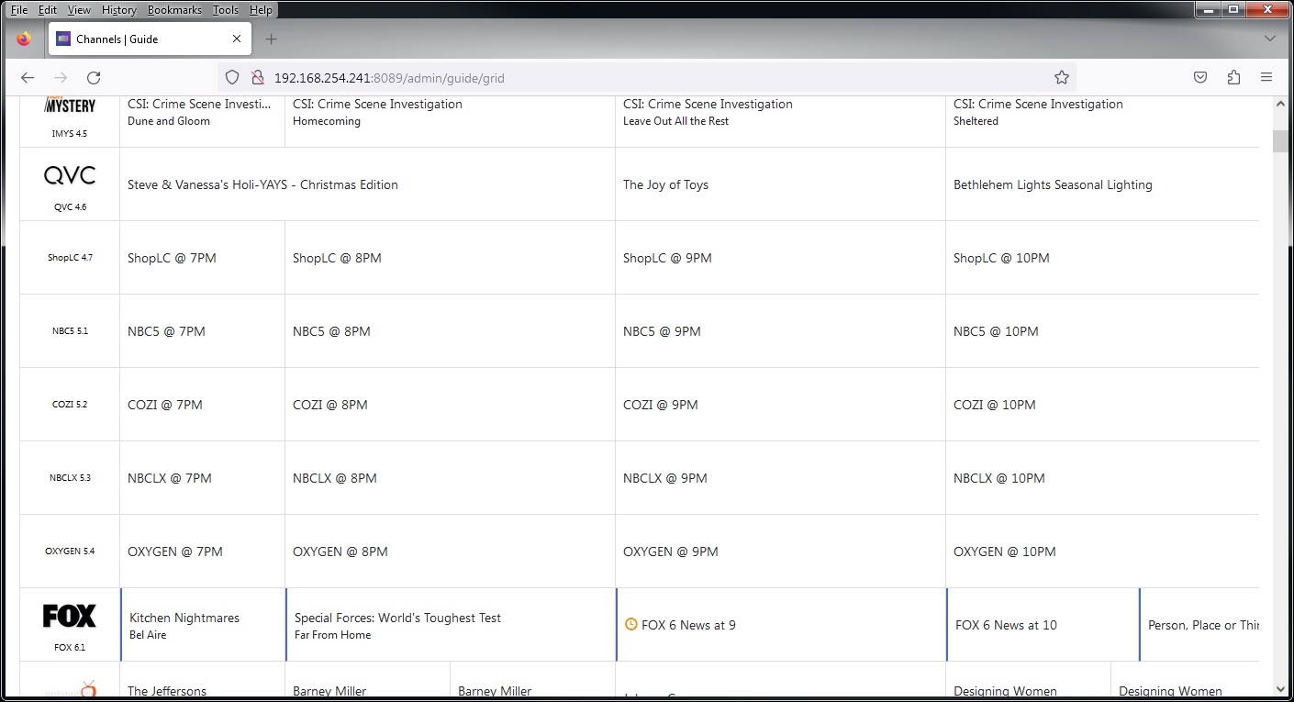This screenshot has height=702, width=1294.
Task: Click the vertical scrollbar down arrow
Action: [x=1281, y=689]
